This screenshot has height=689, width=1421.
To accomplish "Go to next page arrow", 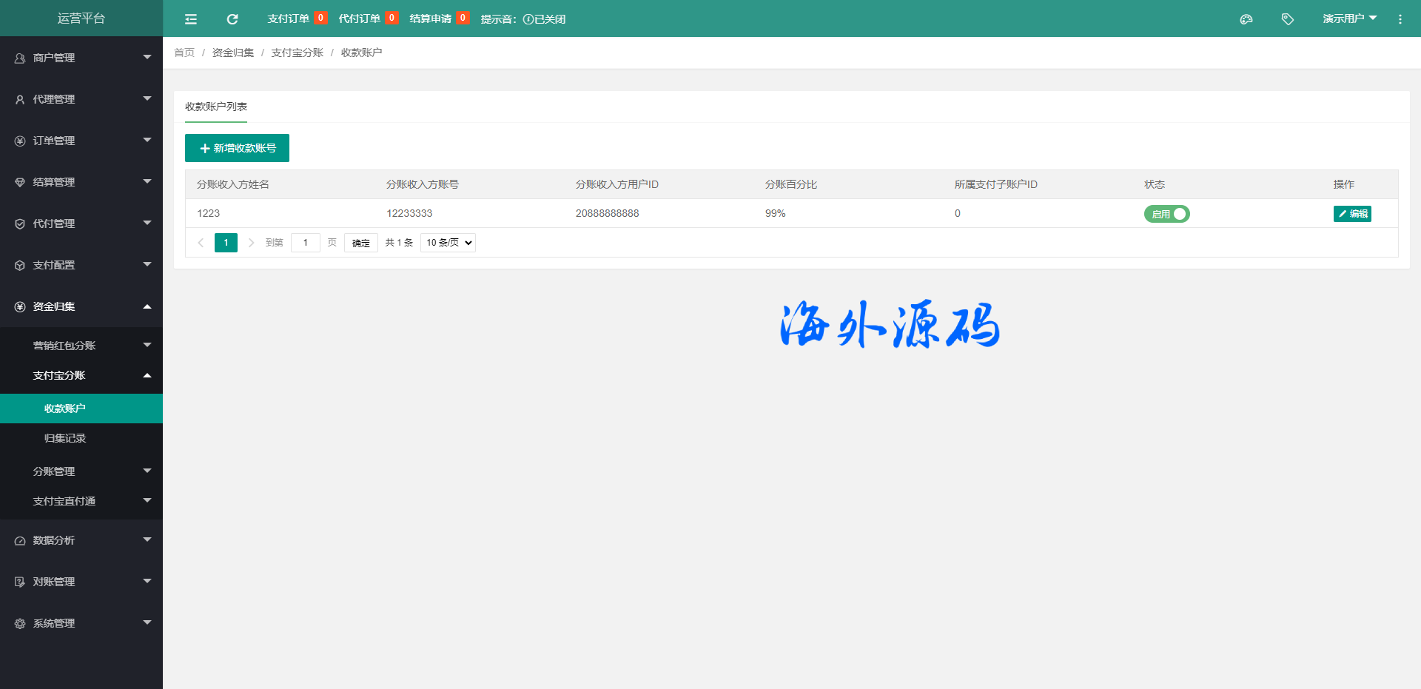I will click(251, 243).
